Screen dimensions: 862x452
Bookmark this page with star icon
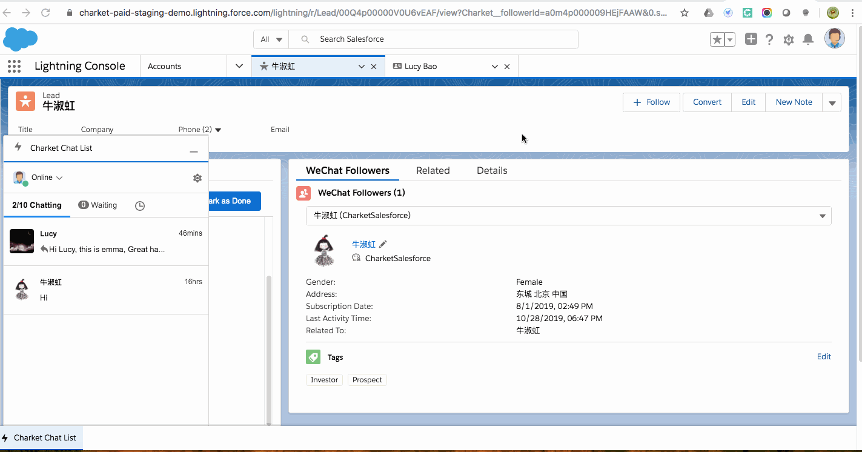click(685, 12)
